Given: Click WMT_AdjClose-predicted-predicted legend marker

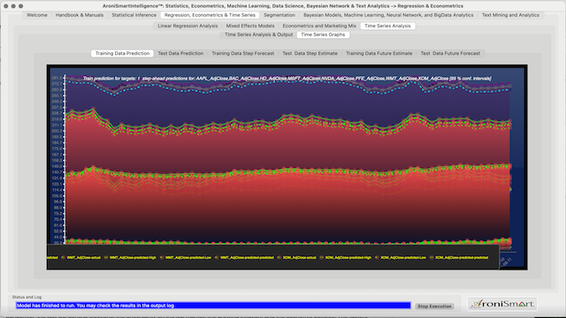Looking at the screenshot, I should pos(217,257).
